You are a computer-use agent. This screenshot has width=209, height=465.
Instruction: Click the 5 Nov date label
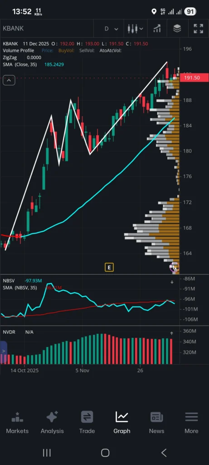(83, 371)
